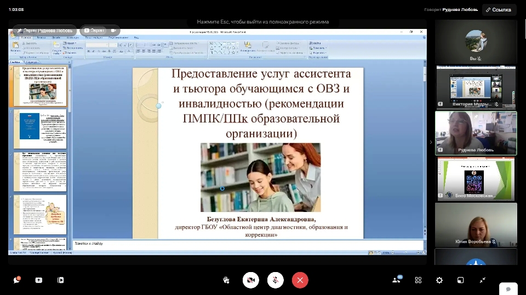Unmute the microphone
This screenshot has width=526, height=295.
[x=275, y=280]
